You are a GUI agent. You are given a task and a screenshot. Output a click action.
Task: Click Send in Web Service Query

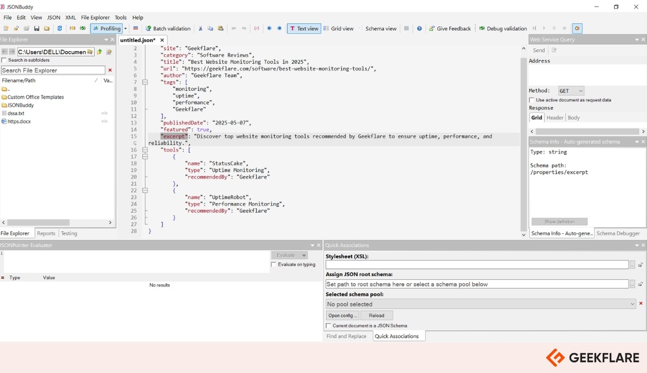click(x=539, y=50)
